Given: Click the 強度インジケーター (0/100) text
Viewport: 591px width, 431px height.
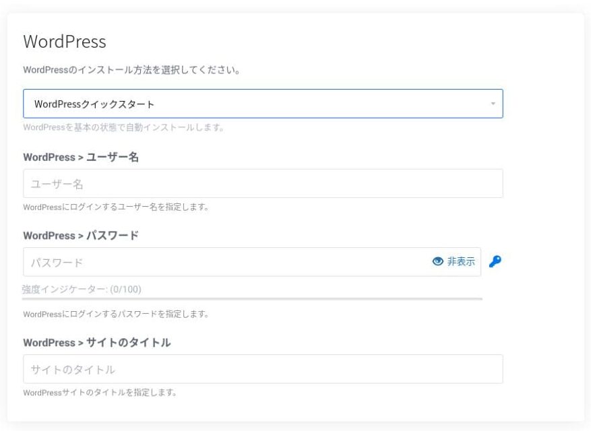Looking at the screenshot, I should point(82,290).
